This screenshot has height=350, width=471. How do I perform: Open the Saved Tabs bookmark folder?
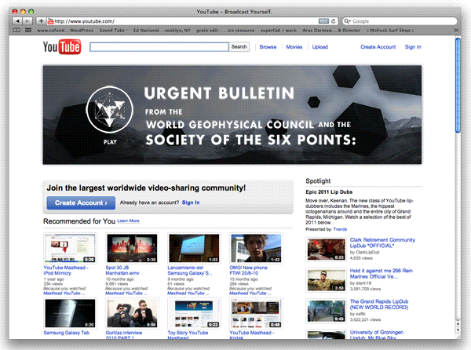(x=113, y=31)
